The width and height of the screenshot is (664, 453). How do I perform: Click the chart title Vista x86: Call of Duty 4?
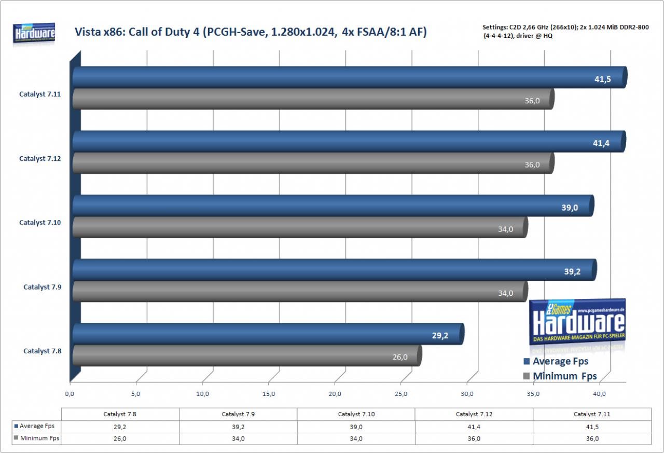[x=251, y=33]
